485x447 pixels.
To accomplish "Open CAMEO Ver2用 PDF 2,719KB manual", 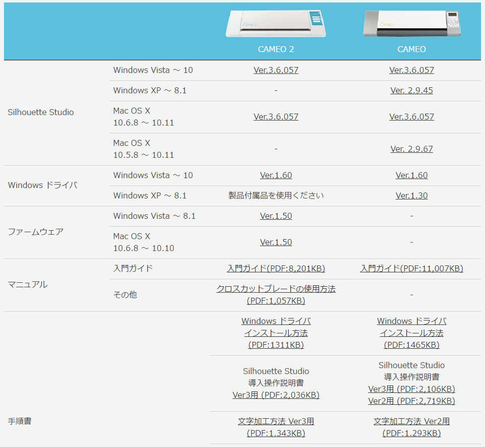I will click(x=411, y=401).
